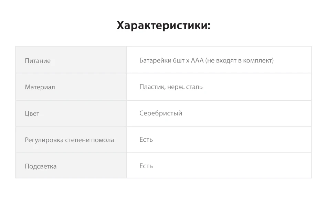Click the AAA text in battery description
The height and width of the screenshot is (198, 327).
coord(197,61)
